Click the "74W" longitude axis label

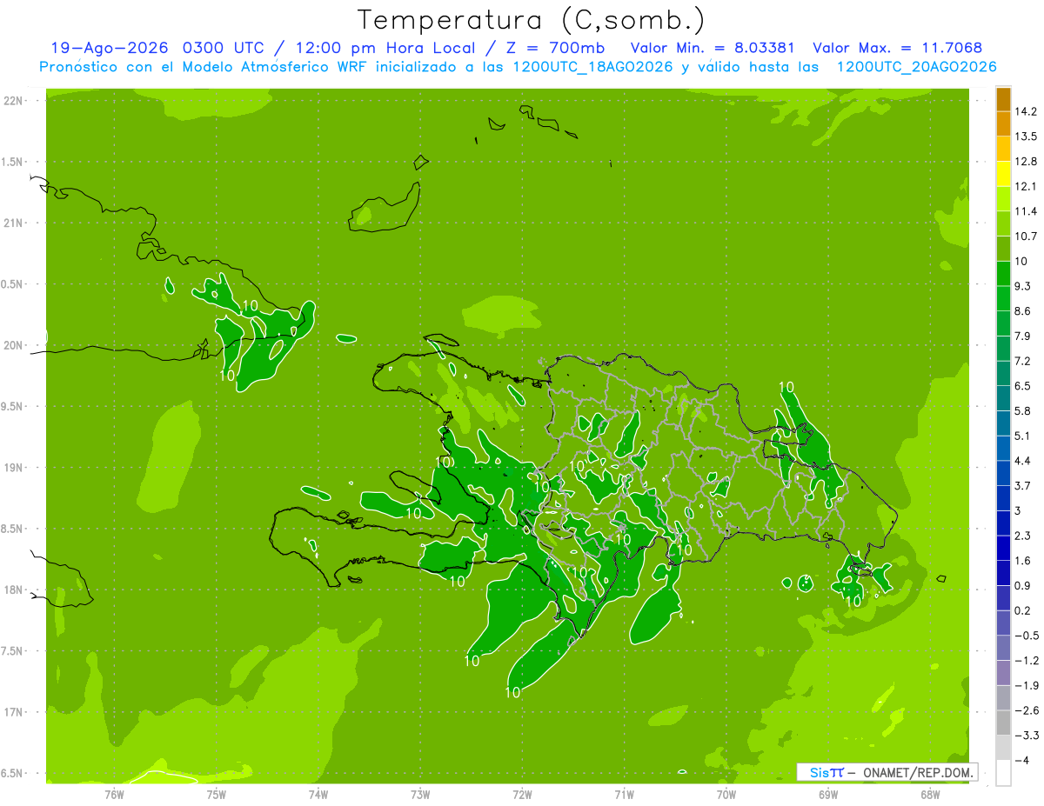pos(318,795)
